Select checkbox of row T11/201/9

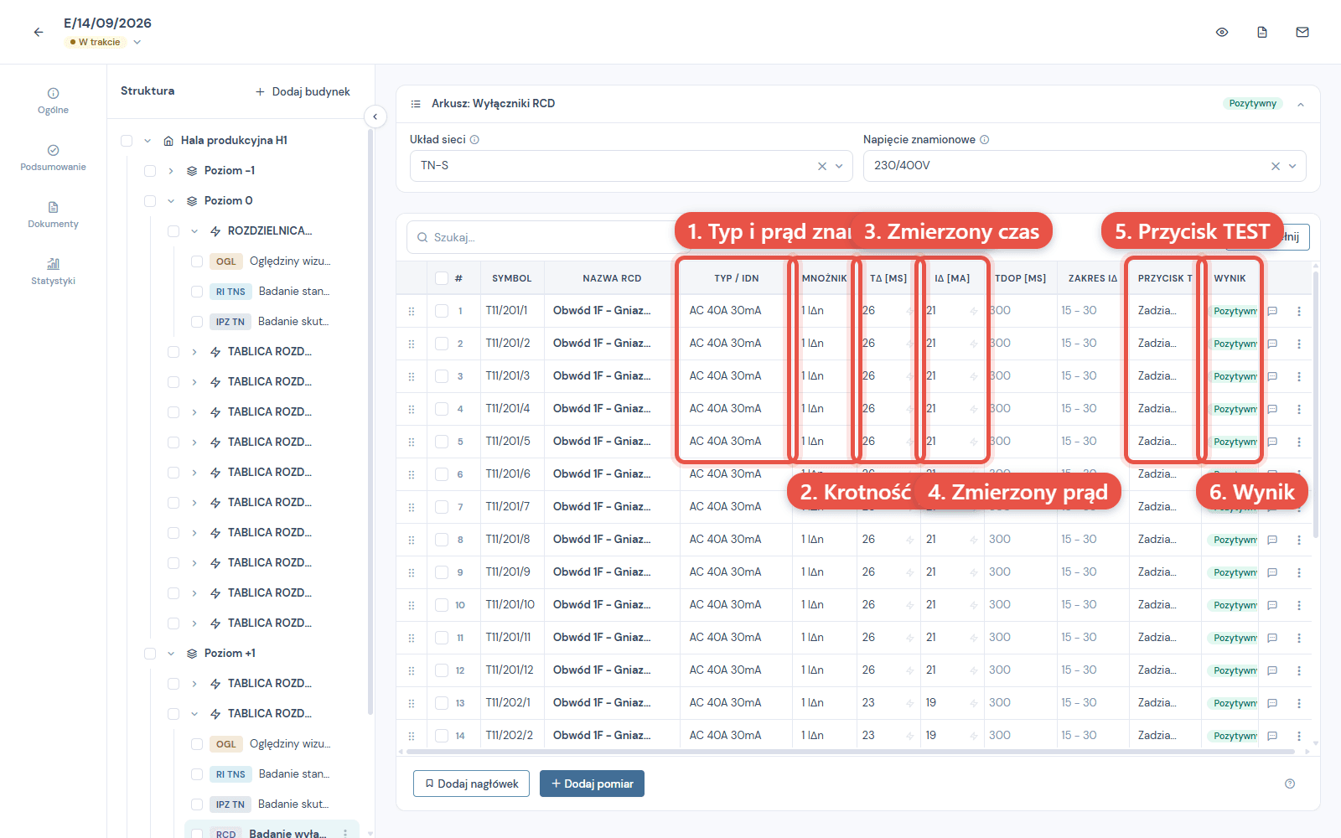(442, 572)
